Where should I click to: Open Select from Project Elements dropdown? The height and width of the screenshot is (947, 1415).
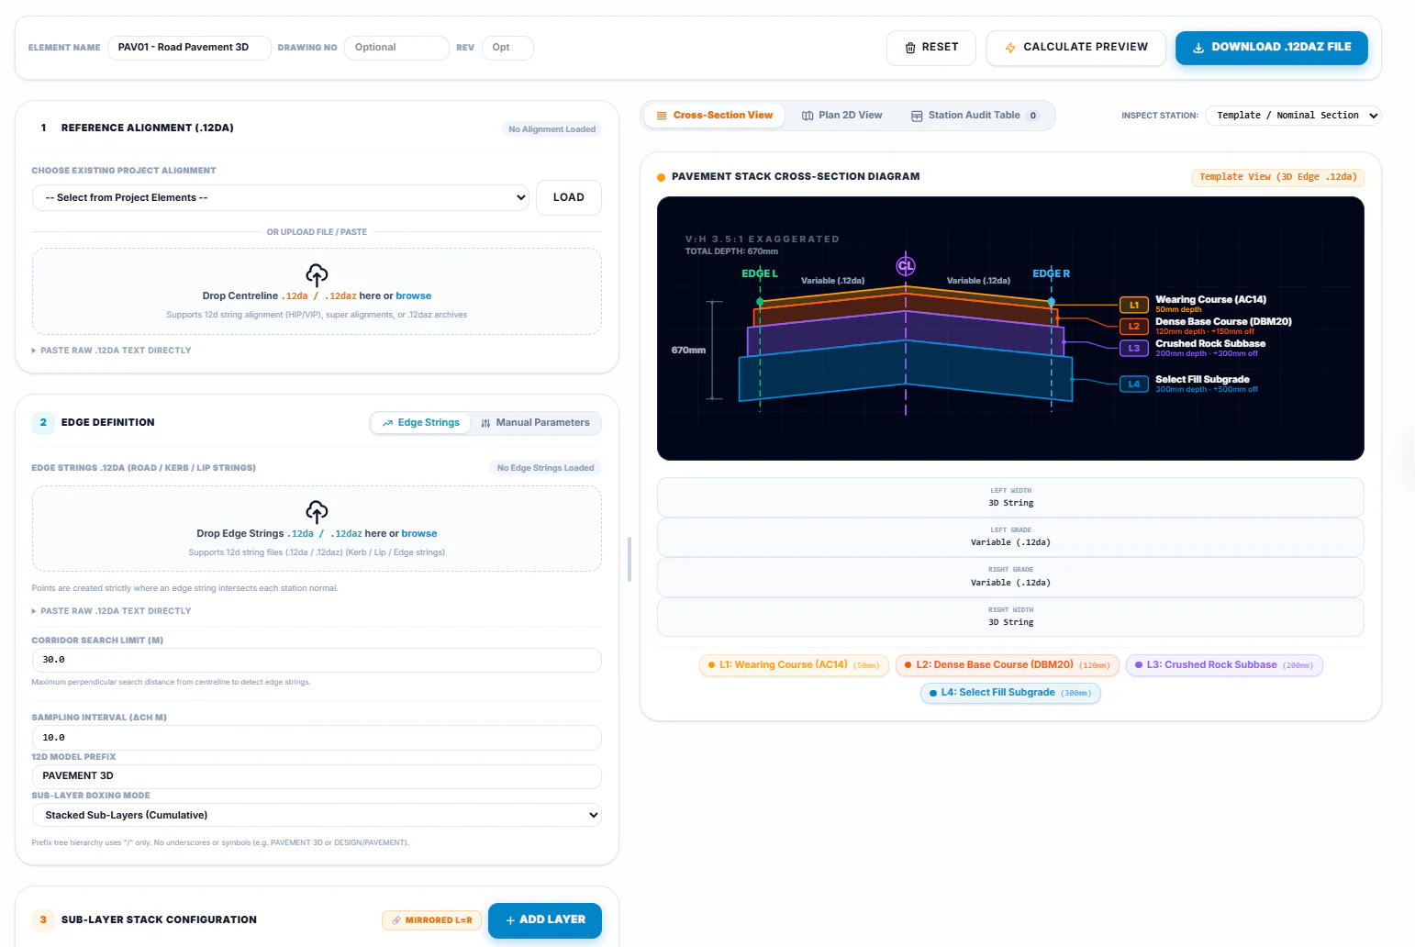tap(281, 197)
